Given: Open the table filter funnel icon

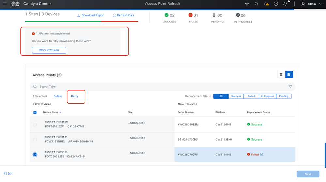Looking at the screenshot, I should [290, 87].
